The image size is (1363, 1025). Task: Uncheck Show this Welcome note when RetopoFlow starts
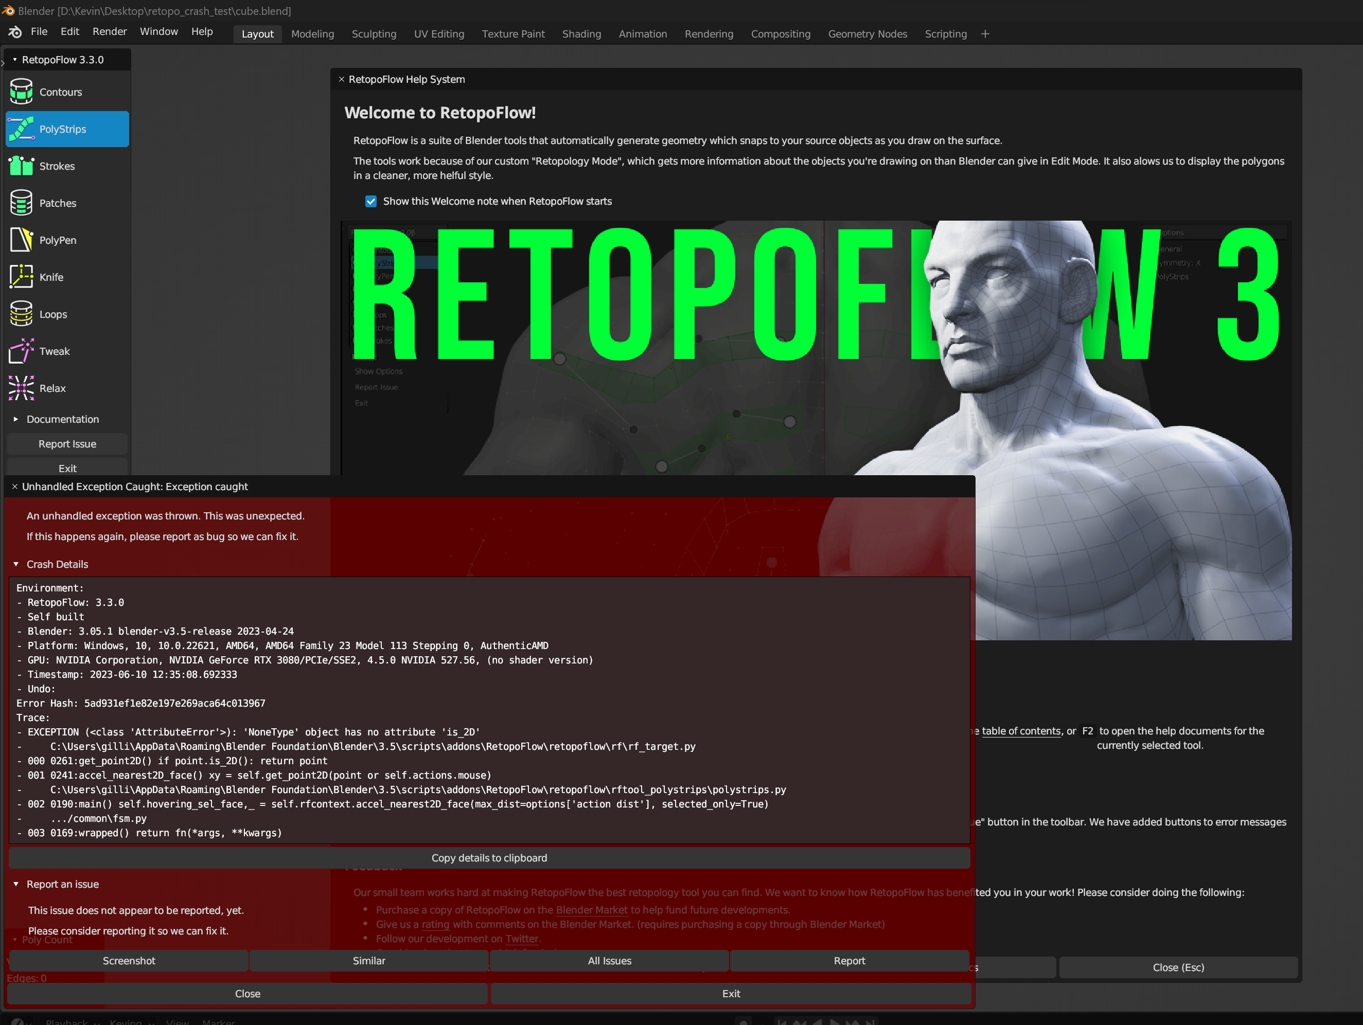click(371, 202)
